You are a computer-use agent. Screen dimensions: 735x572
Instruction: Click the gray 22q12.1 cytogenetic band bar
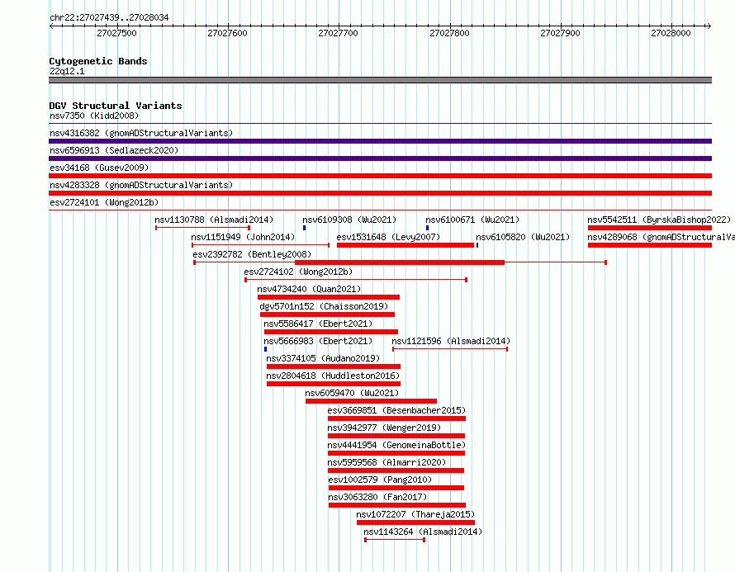(x=380, y=80)
